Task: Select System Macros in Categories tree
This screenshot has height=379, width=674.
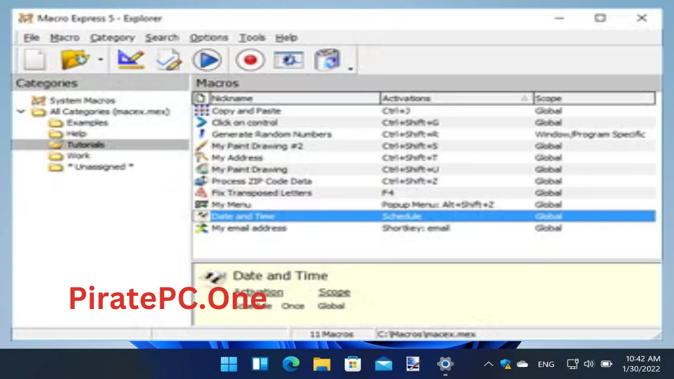Action: tap(82, 100)
